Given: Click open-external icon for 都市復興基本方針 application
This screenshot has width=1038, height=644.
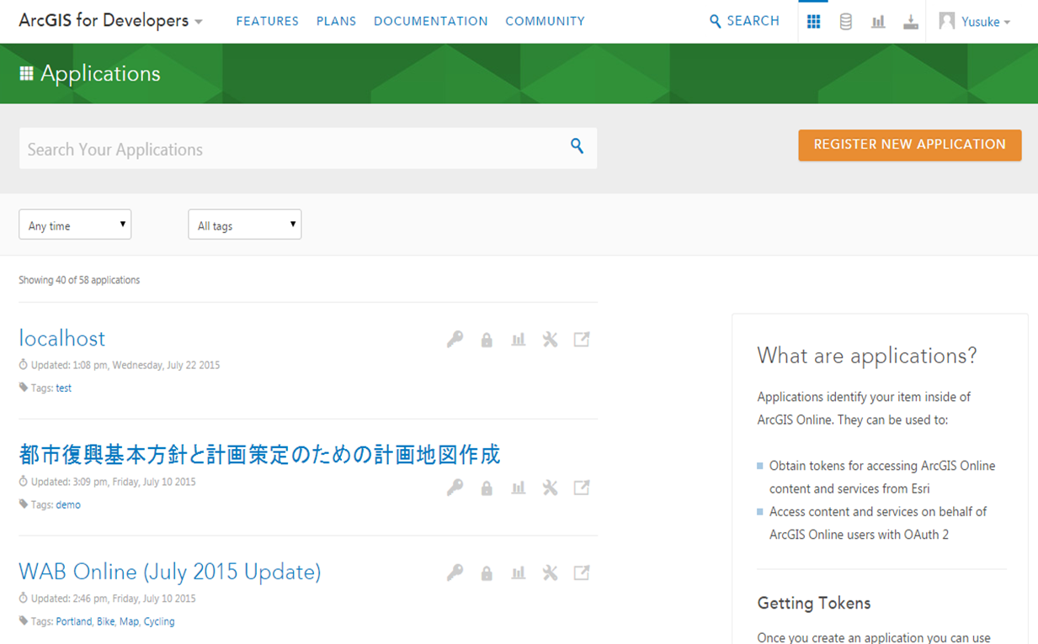Looking at the screenshot, I should [582, 488].
